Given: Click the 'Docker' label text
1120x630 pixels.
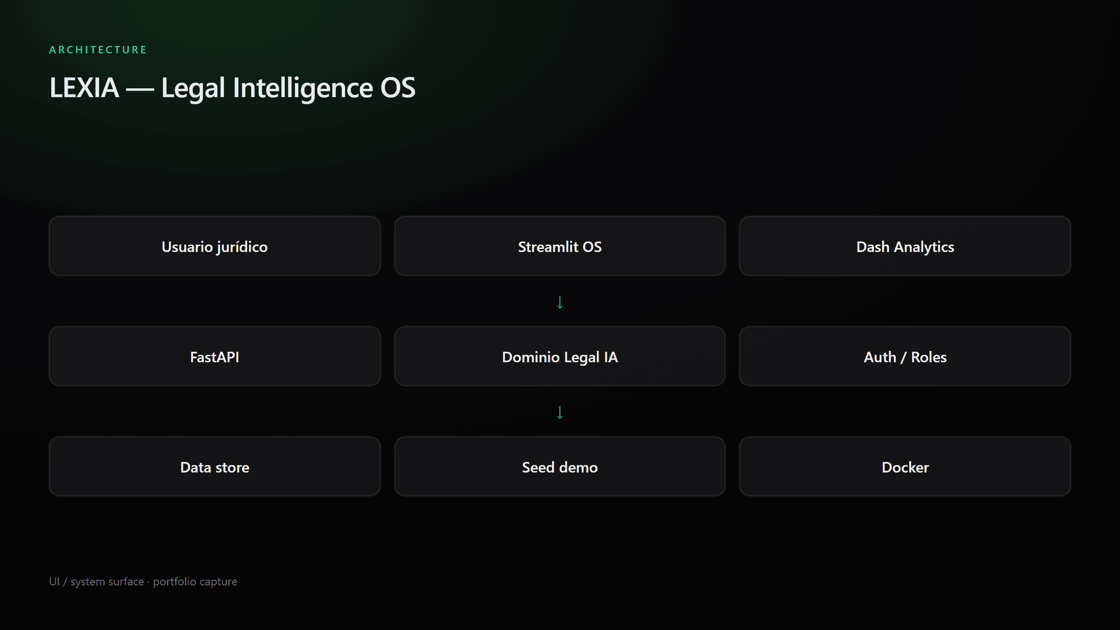Looking at the screenshot, I should pos(905,467).
